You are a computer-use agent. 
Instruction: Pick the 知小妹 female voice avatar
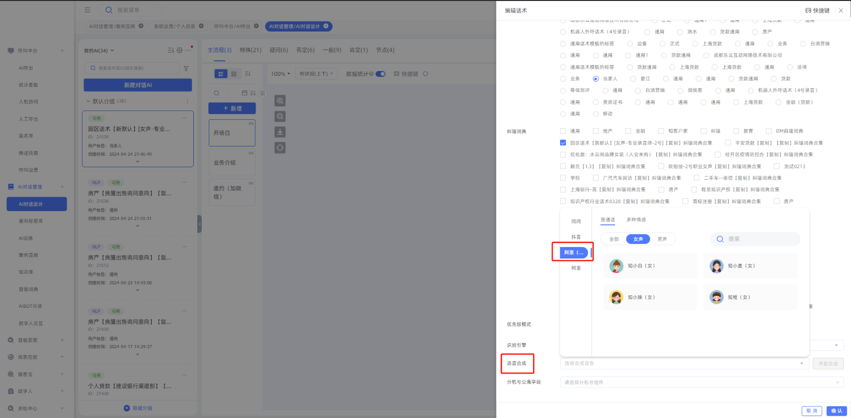coord(616,297)
